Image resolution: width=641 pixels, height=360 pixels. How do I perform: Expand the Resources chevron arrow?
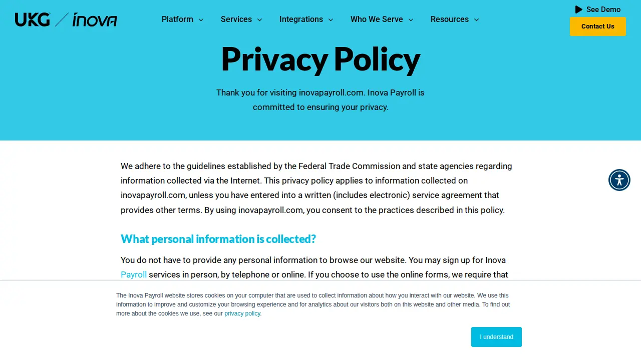tap(476, 20)
